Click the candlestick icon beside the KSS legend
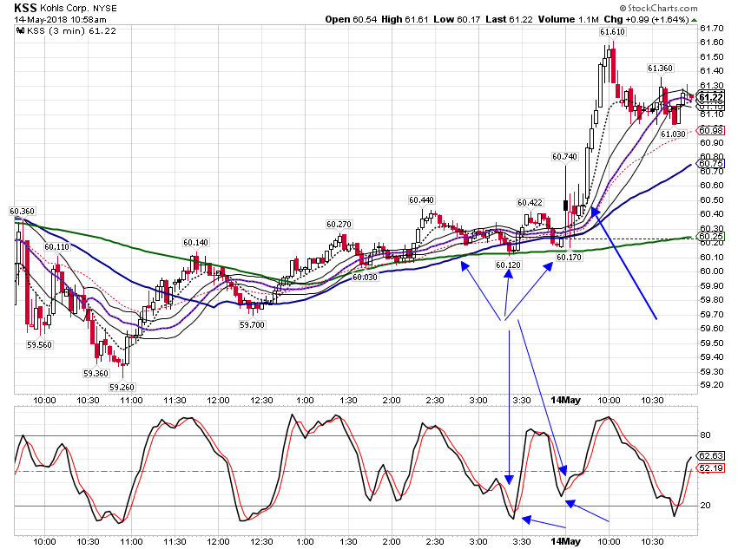 (x=20, y=31)
